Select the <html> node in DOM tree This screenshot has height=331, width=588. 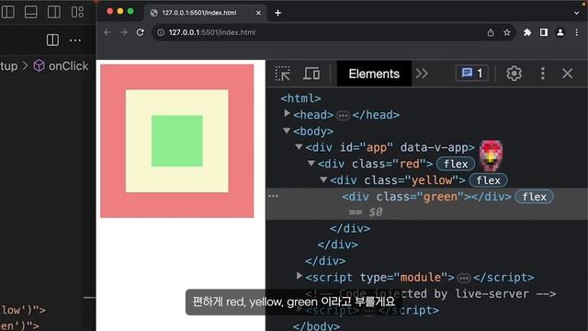click(x=300, y=98)
